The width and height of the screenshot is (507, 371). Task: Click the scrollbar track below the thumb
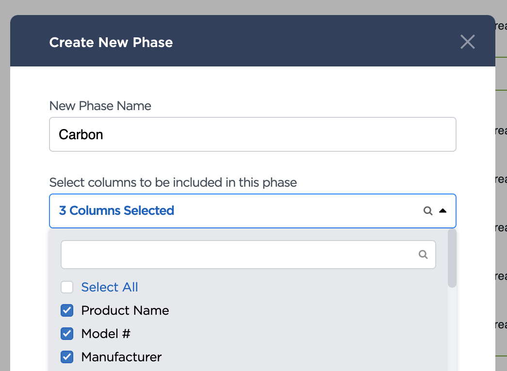click(x=452, y=330)
